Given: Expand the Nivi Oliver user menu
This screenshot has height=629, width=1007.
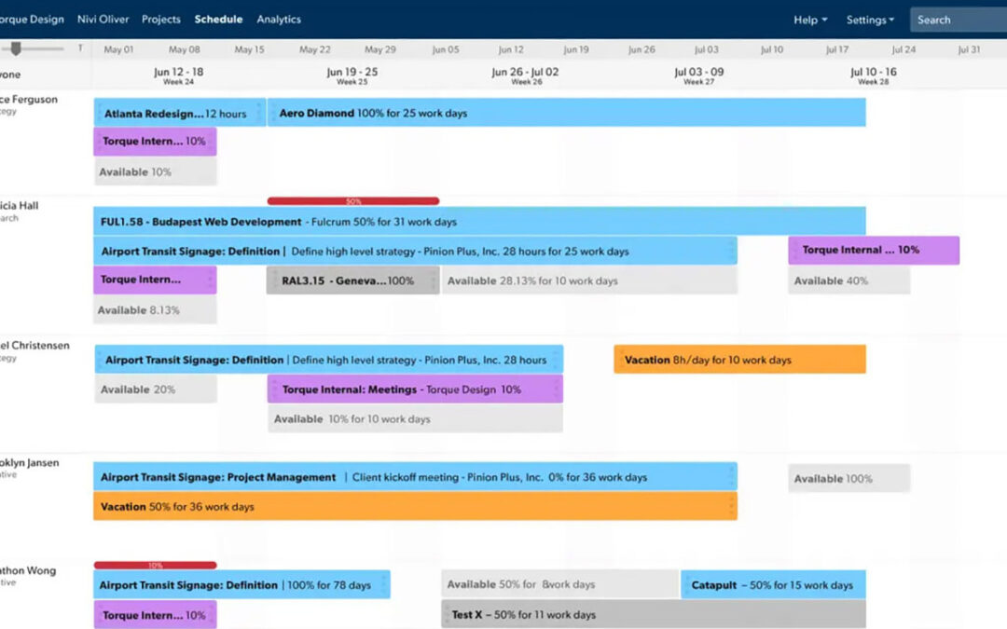Looking at the screenshot, I should pos(103,19).
